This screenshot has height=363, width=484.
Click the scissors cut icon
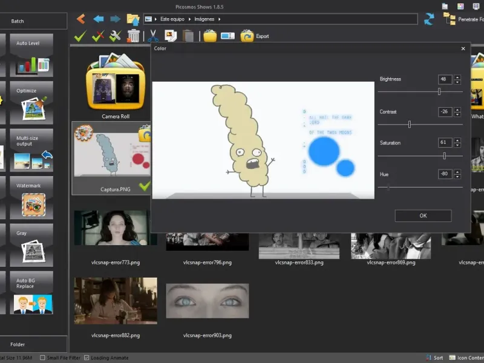tap(153, 36)
